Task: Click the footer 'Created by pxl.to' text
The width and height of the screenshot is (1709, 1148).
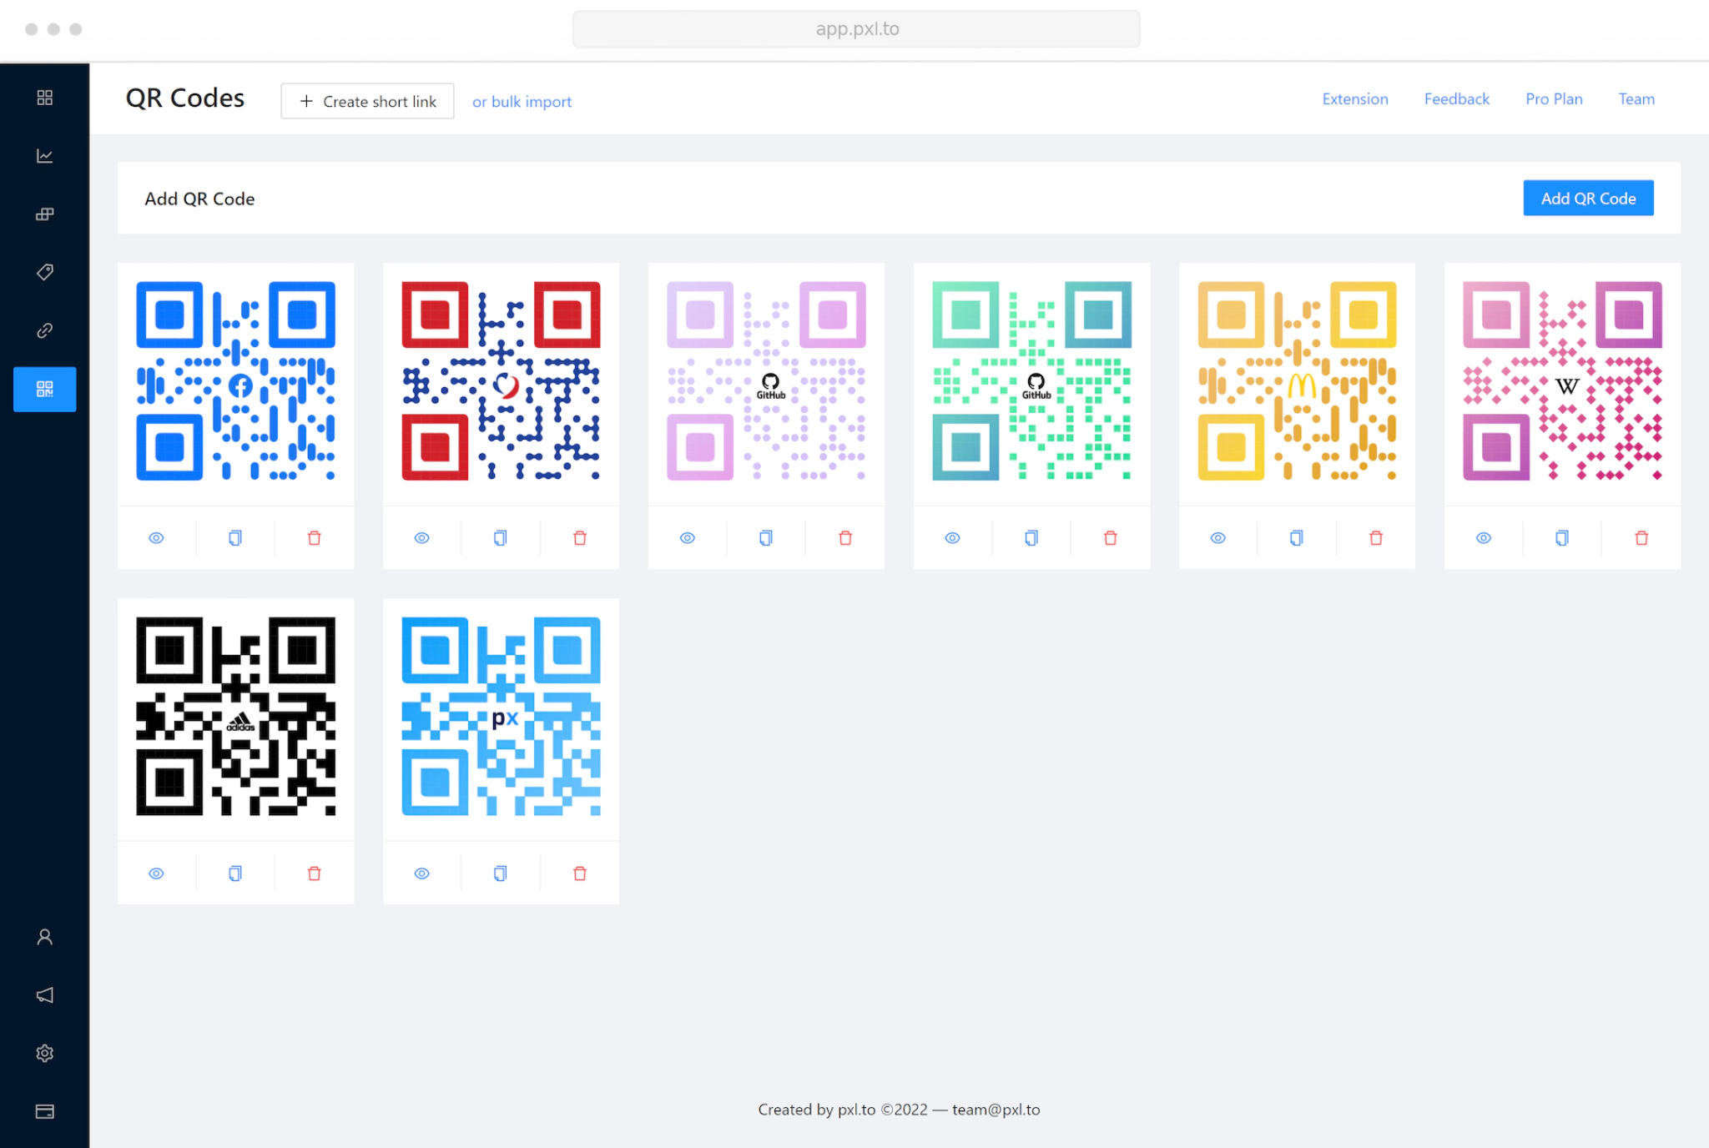Action: click(816, 1110)
